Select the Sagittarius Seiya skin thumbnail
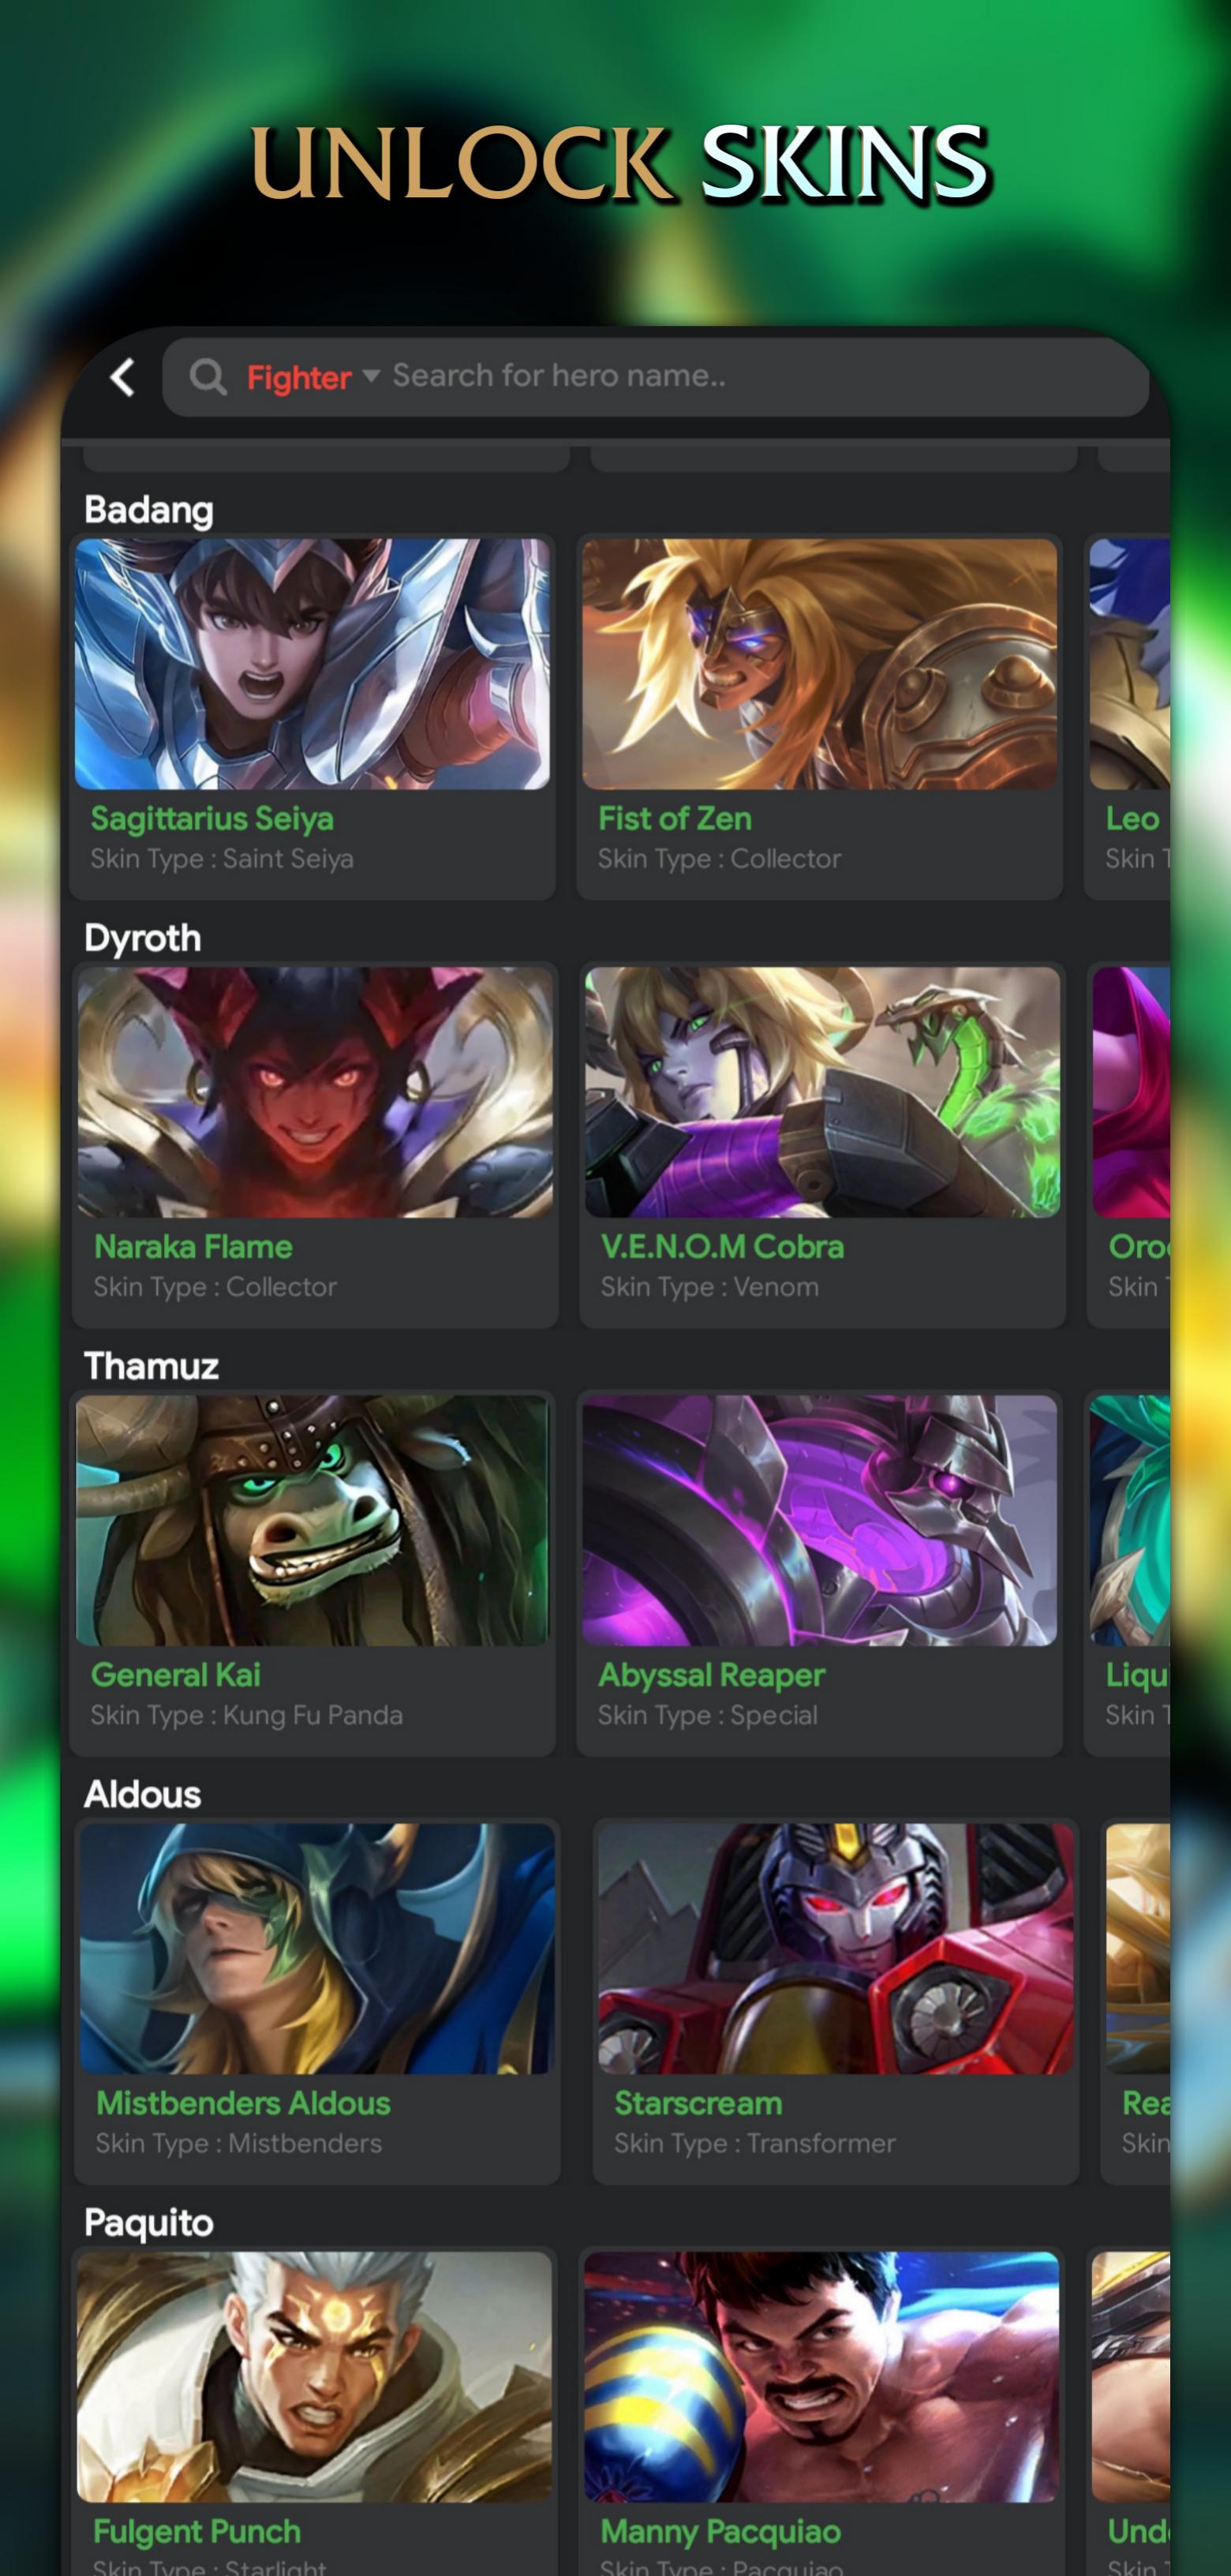Screen dimensions: 1231x2576 click(312, 664)
